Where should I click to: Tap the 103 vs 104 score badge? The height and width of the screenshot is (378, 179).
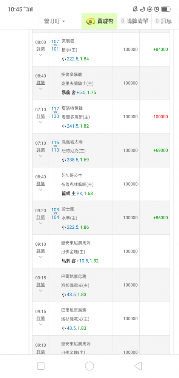click(x=55, y=214)
